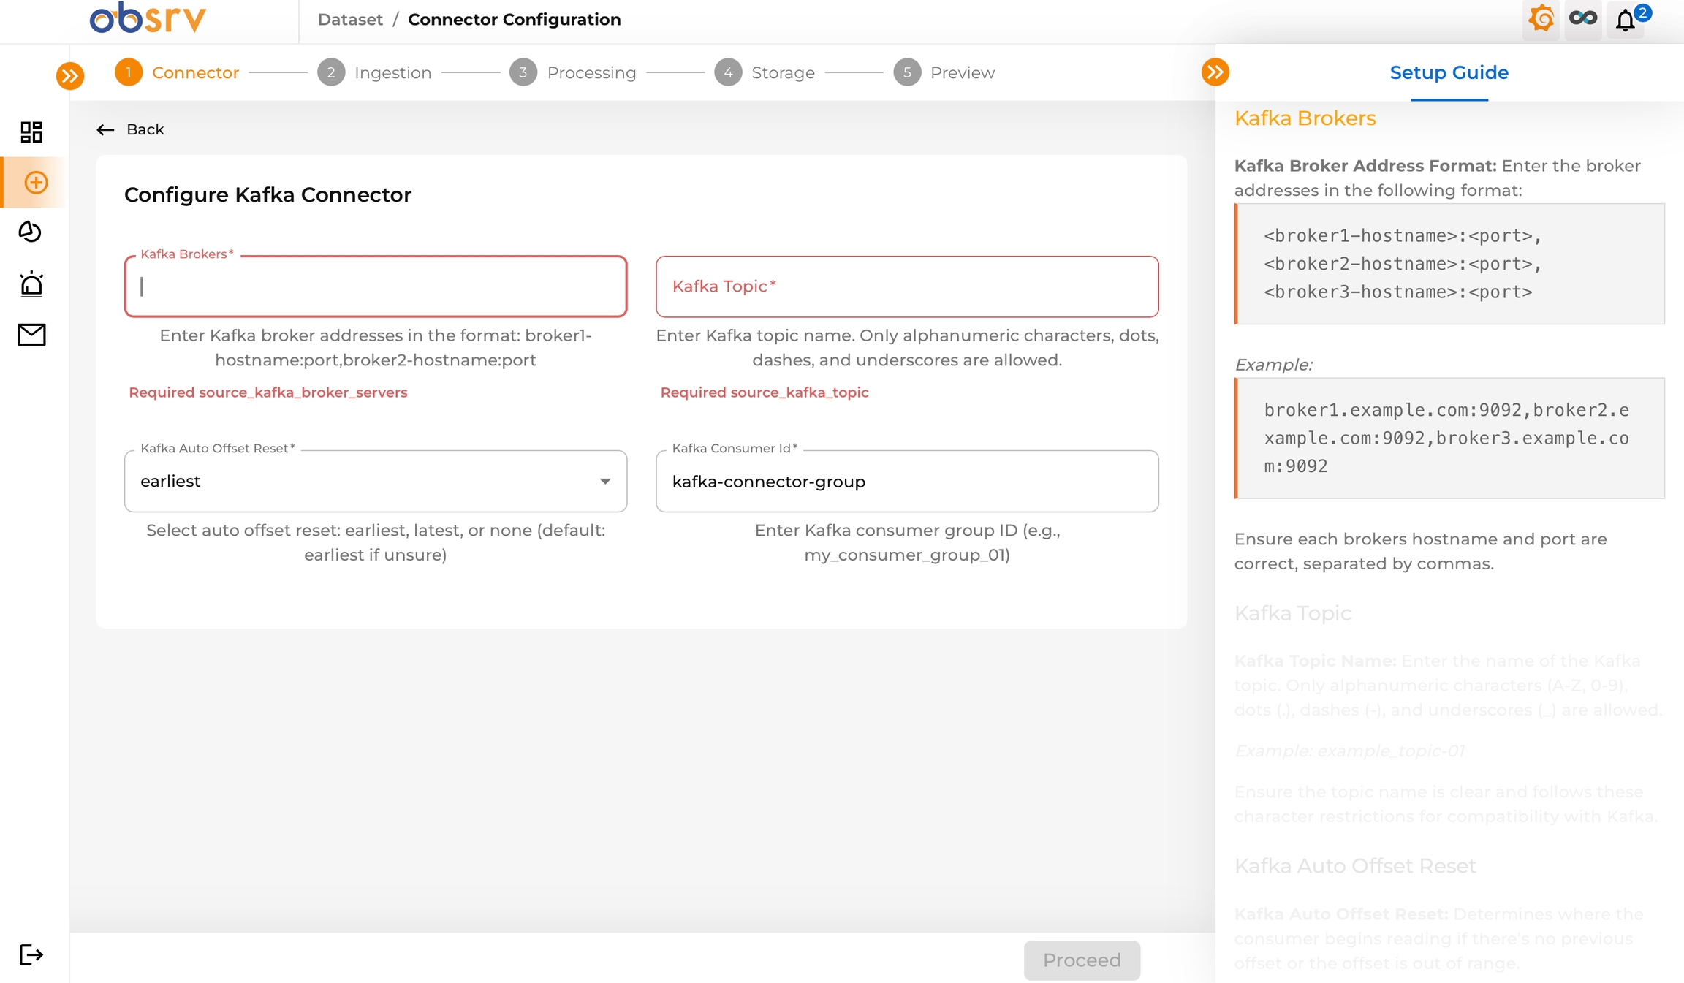Click the Back link

coord(131,129)
